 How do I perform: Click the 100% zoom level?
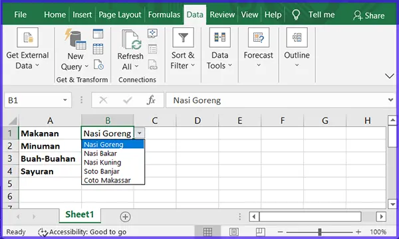pos(378,232)
